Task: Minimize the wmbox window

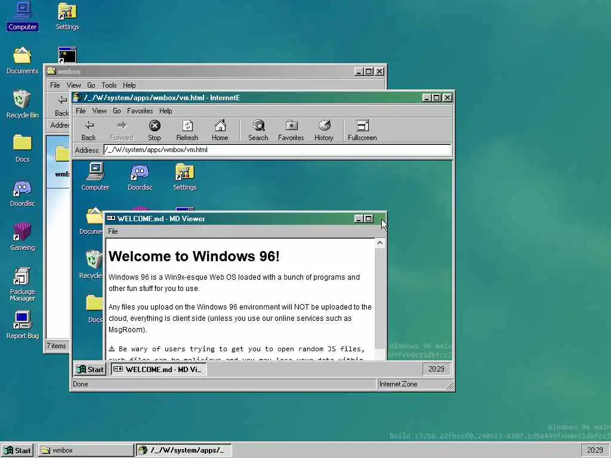Action: 359,72
